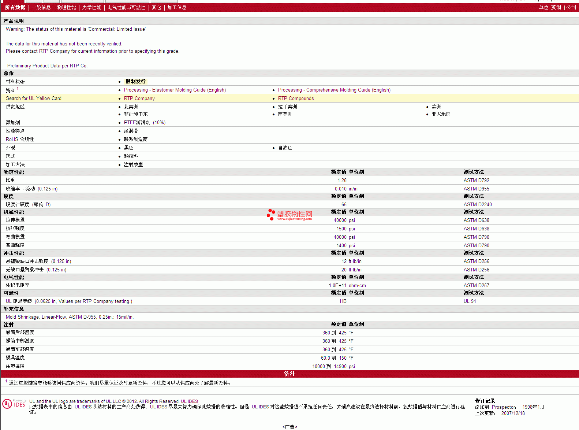The height and width of the screenshot is (430, 579).
Task: Open the 一般信息 section link
Action: click(x=41, y=7)
